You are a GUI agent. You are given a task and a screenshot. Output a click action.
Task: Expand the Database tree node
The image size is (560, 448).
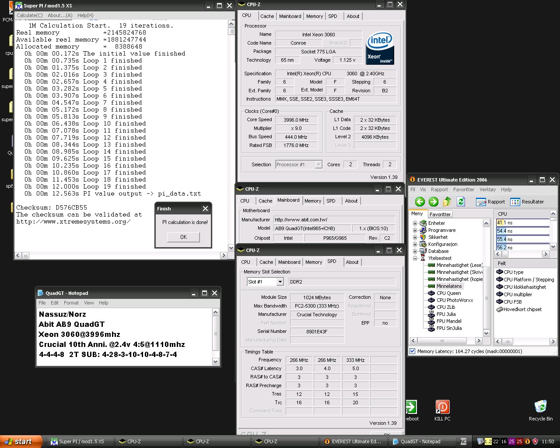[x=415, y=251]
